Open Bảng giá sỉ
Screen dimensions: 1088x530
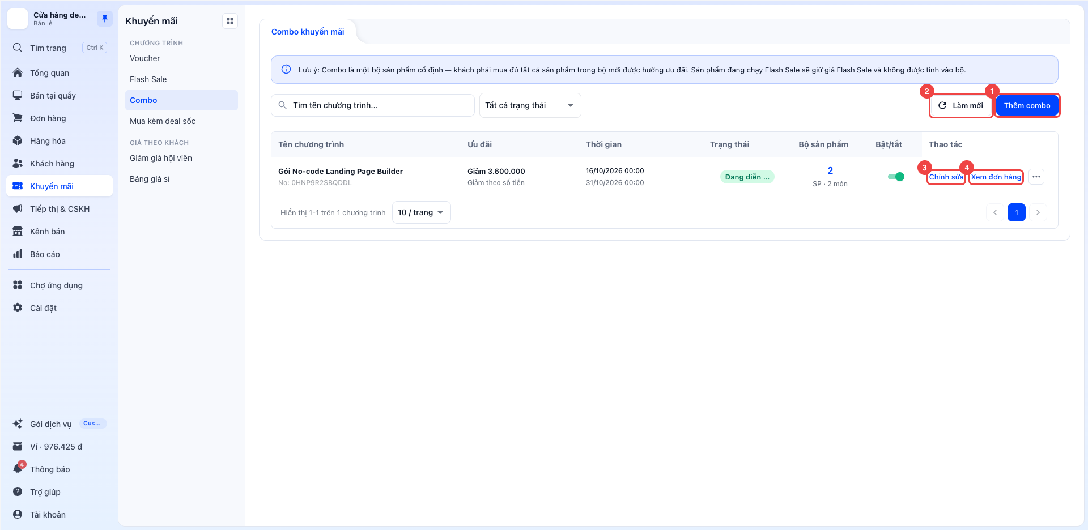[181, 179]
